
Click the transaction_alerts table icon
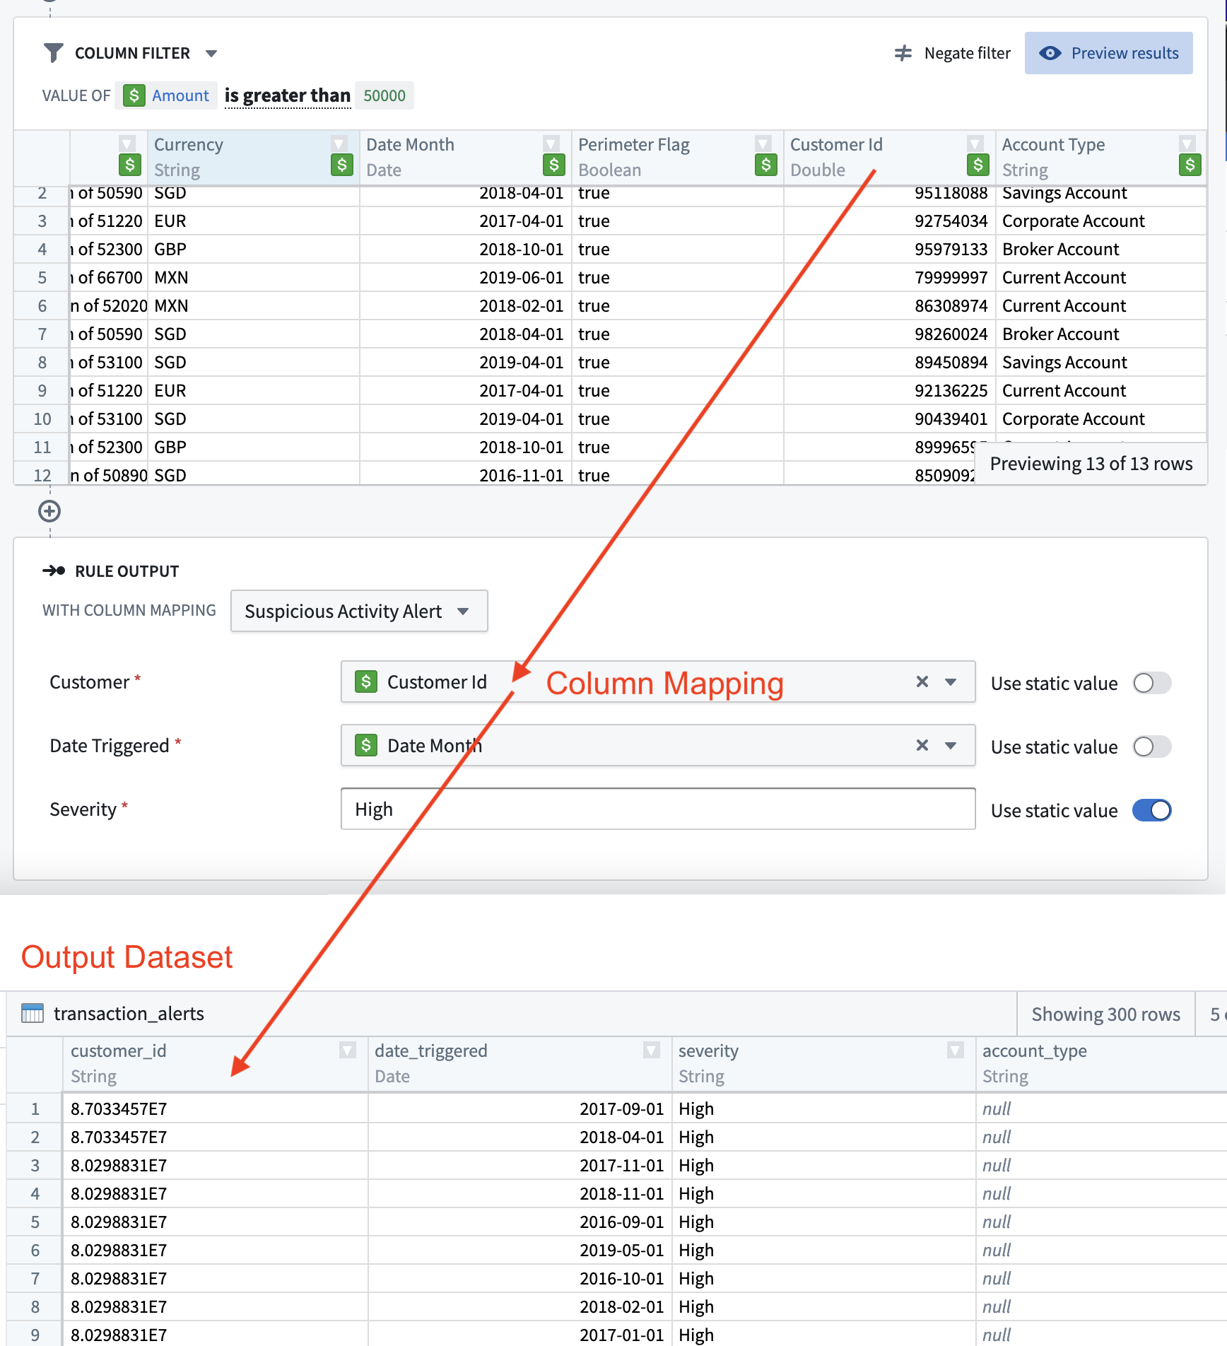[33, 1013]
